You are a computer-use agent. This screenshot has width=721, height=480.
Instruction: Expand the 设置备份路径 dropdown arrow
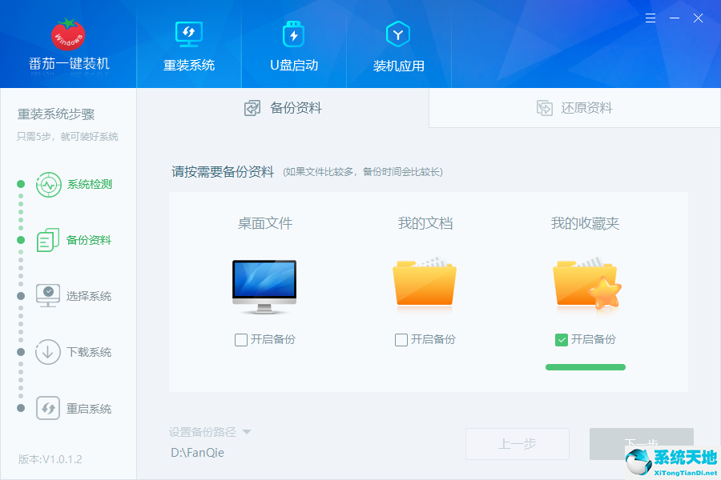point(248,430)
